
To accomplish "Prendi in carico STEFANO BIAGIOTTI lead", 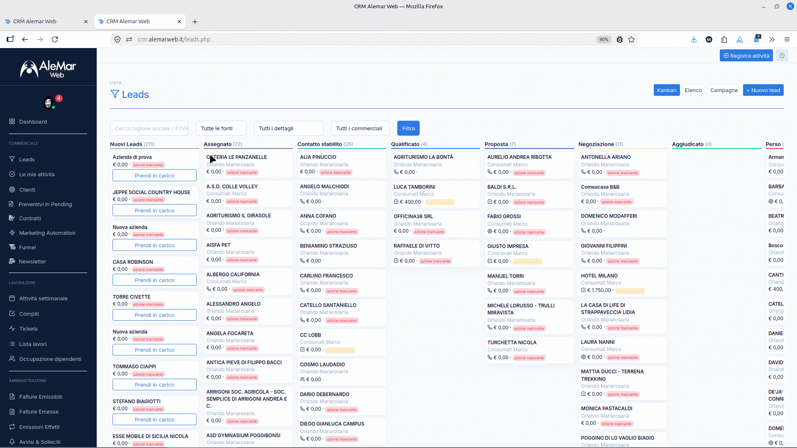I will [x=154, y=419].
